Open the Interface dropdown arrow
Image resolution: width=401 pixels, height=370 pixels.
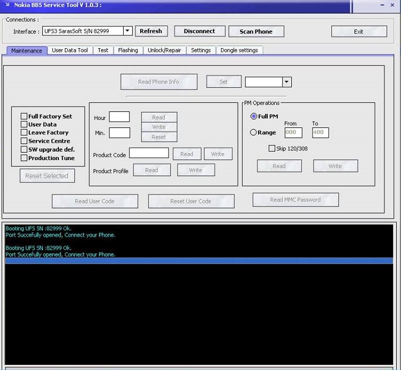(127, 31)
